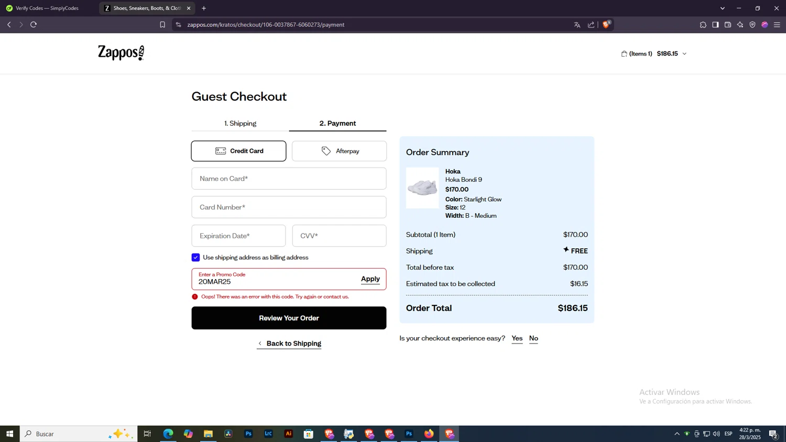
Task: Open File Explorer from taskbar
Action: point(208,434)
